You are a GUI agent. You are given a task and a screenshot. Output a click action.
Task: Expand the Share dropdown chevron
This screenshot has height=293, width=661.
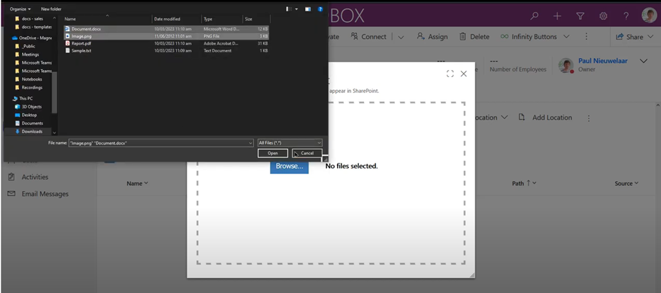click(651, 37)
